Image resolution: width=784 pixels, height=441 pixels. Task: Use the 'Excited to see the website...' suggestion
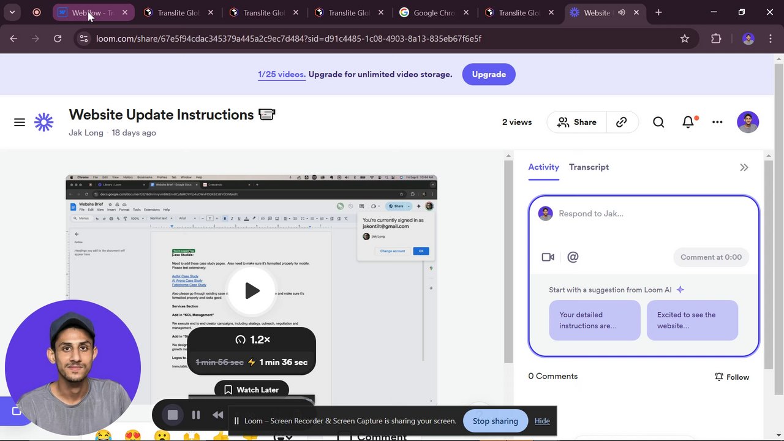point(692,320)
